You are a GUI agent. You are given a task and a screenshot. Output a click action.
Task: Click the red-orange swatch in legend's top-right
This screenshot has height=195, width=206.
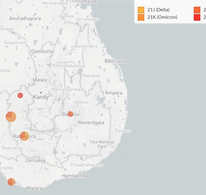197,10
